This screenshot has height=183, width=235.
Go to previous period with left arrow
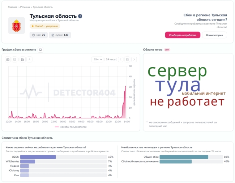120,60
